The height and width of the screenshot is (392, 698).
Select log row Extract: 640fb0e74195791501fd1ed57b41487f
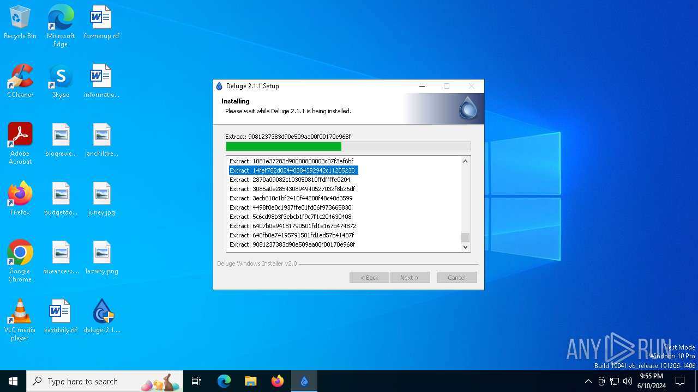click(x=292, y=235)
